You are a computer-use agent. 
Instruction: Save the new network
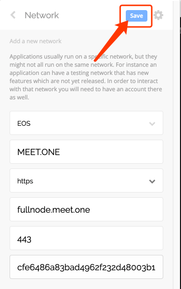pyautogui.click(x=136, y=16)
